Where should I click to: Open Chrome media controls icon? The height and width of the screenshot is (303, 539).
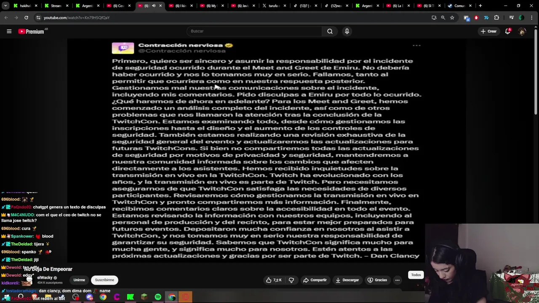[x=511, y=18]
